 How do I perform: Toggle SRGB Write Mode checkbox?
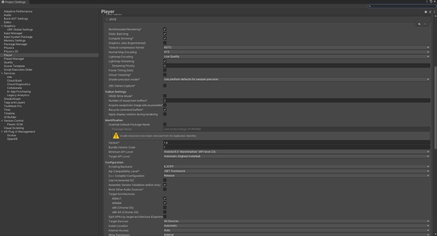click(x=165, y=96)
